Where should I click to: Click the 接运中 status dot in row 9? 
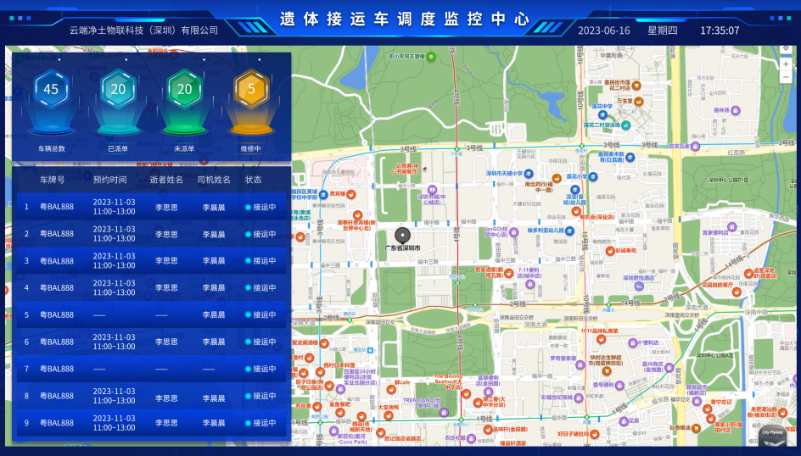pos(249,423)
